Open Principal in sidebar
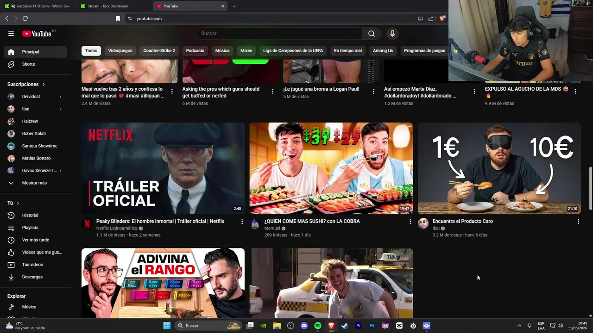This screenshot has width=593, height=333. tap(35, 52)
